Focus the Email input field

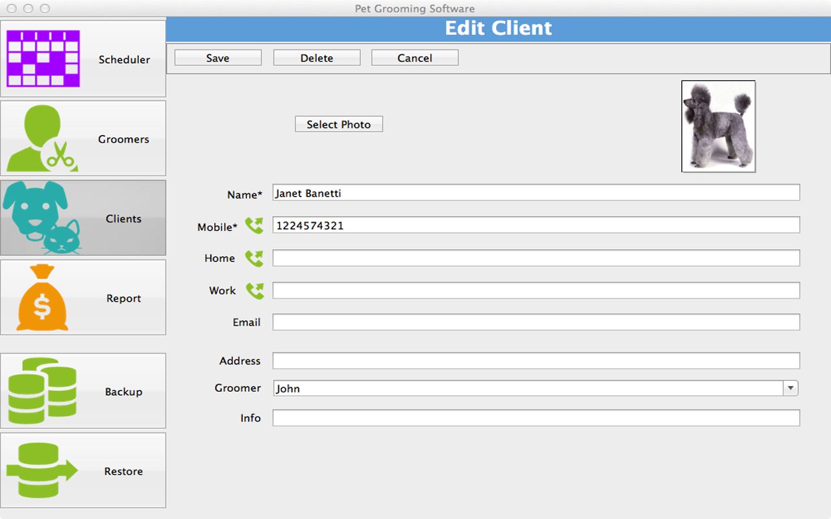[536, 322]
